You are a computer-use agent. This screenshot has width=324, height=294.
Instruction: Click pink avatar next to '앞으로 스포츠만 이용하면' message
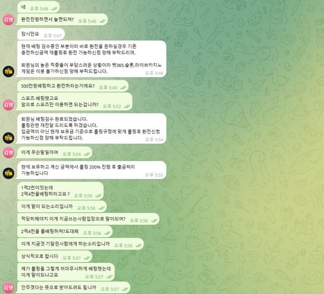click(x=8, y=105)
